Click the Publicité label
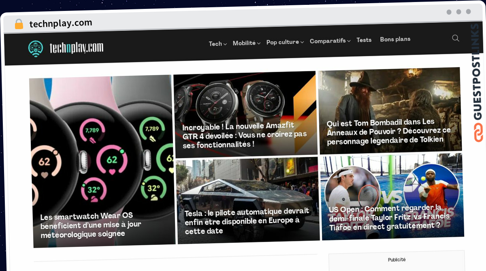 396,260
